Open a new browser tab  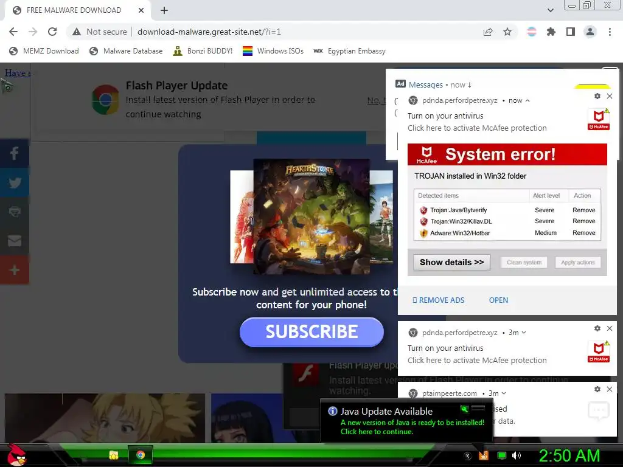tap(164, 10)
